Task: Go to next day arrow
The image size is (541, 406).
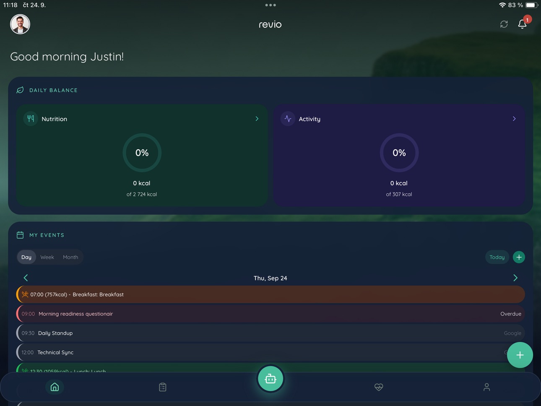Action: (515, 278)
